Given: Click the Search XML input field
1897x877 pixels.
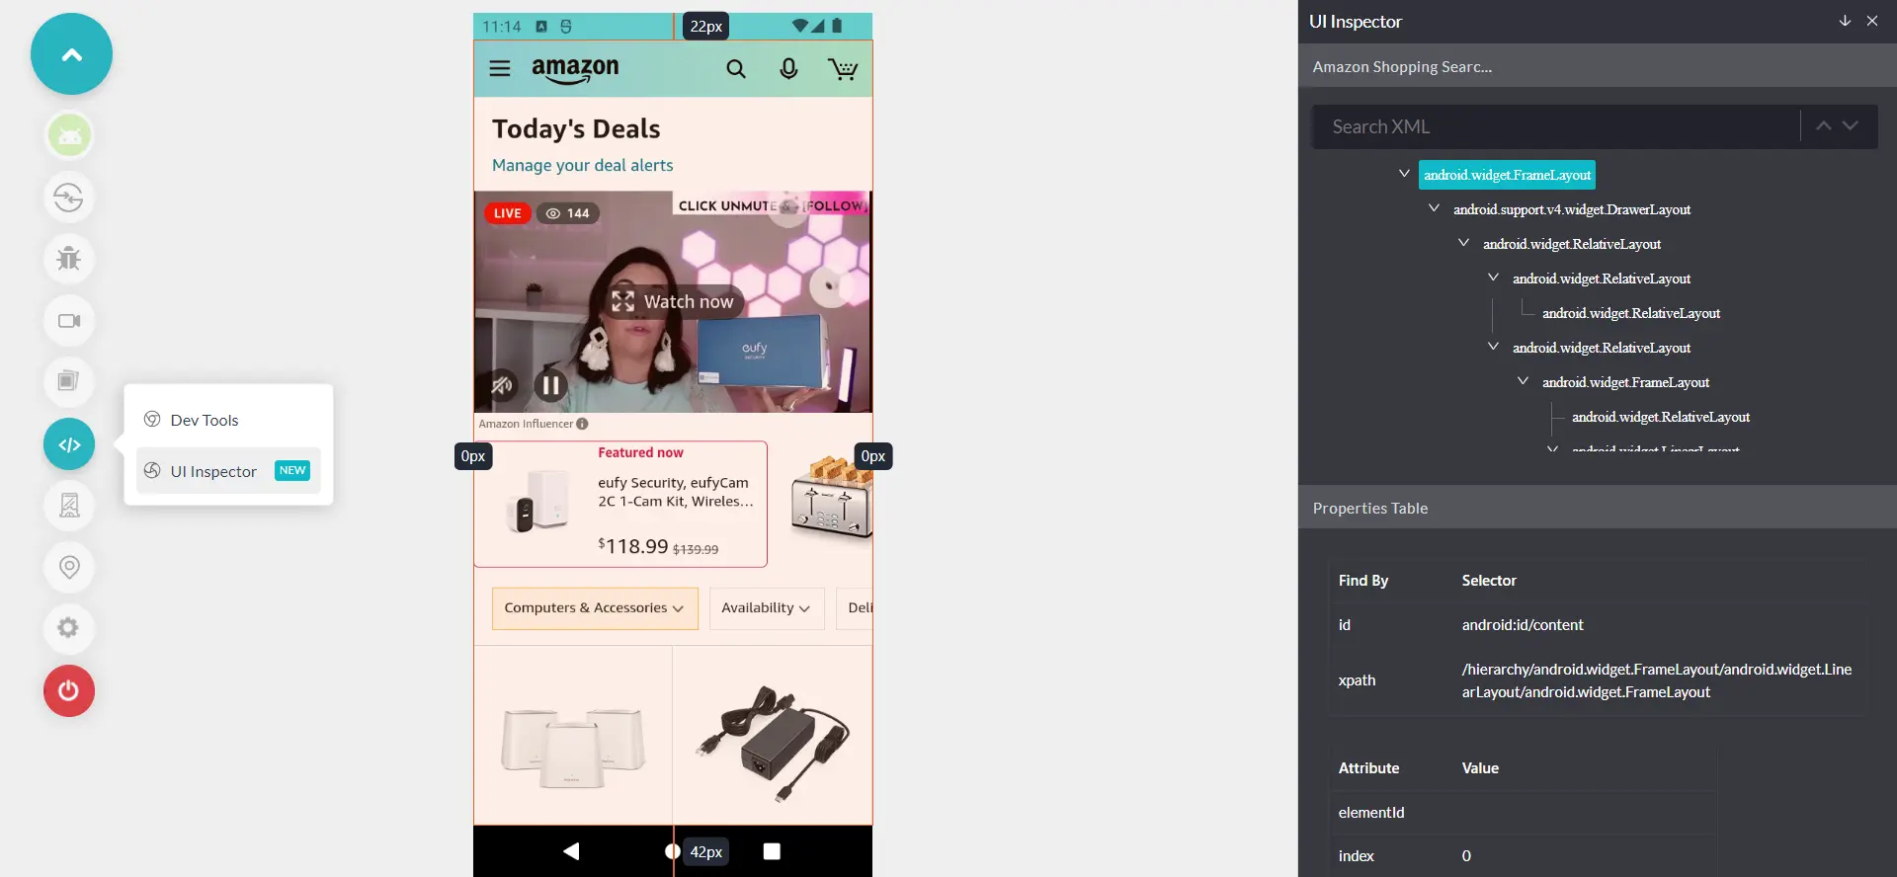Looking at the screenshot, I should click(x=1555, y=126).
